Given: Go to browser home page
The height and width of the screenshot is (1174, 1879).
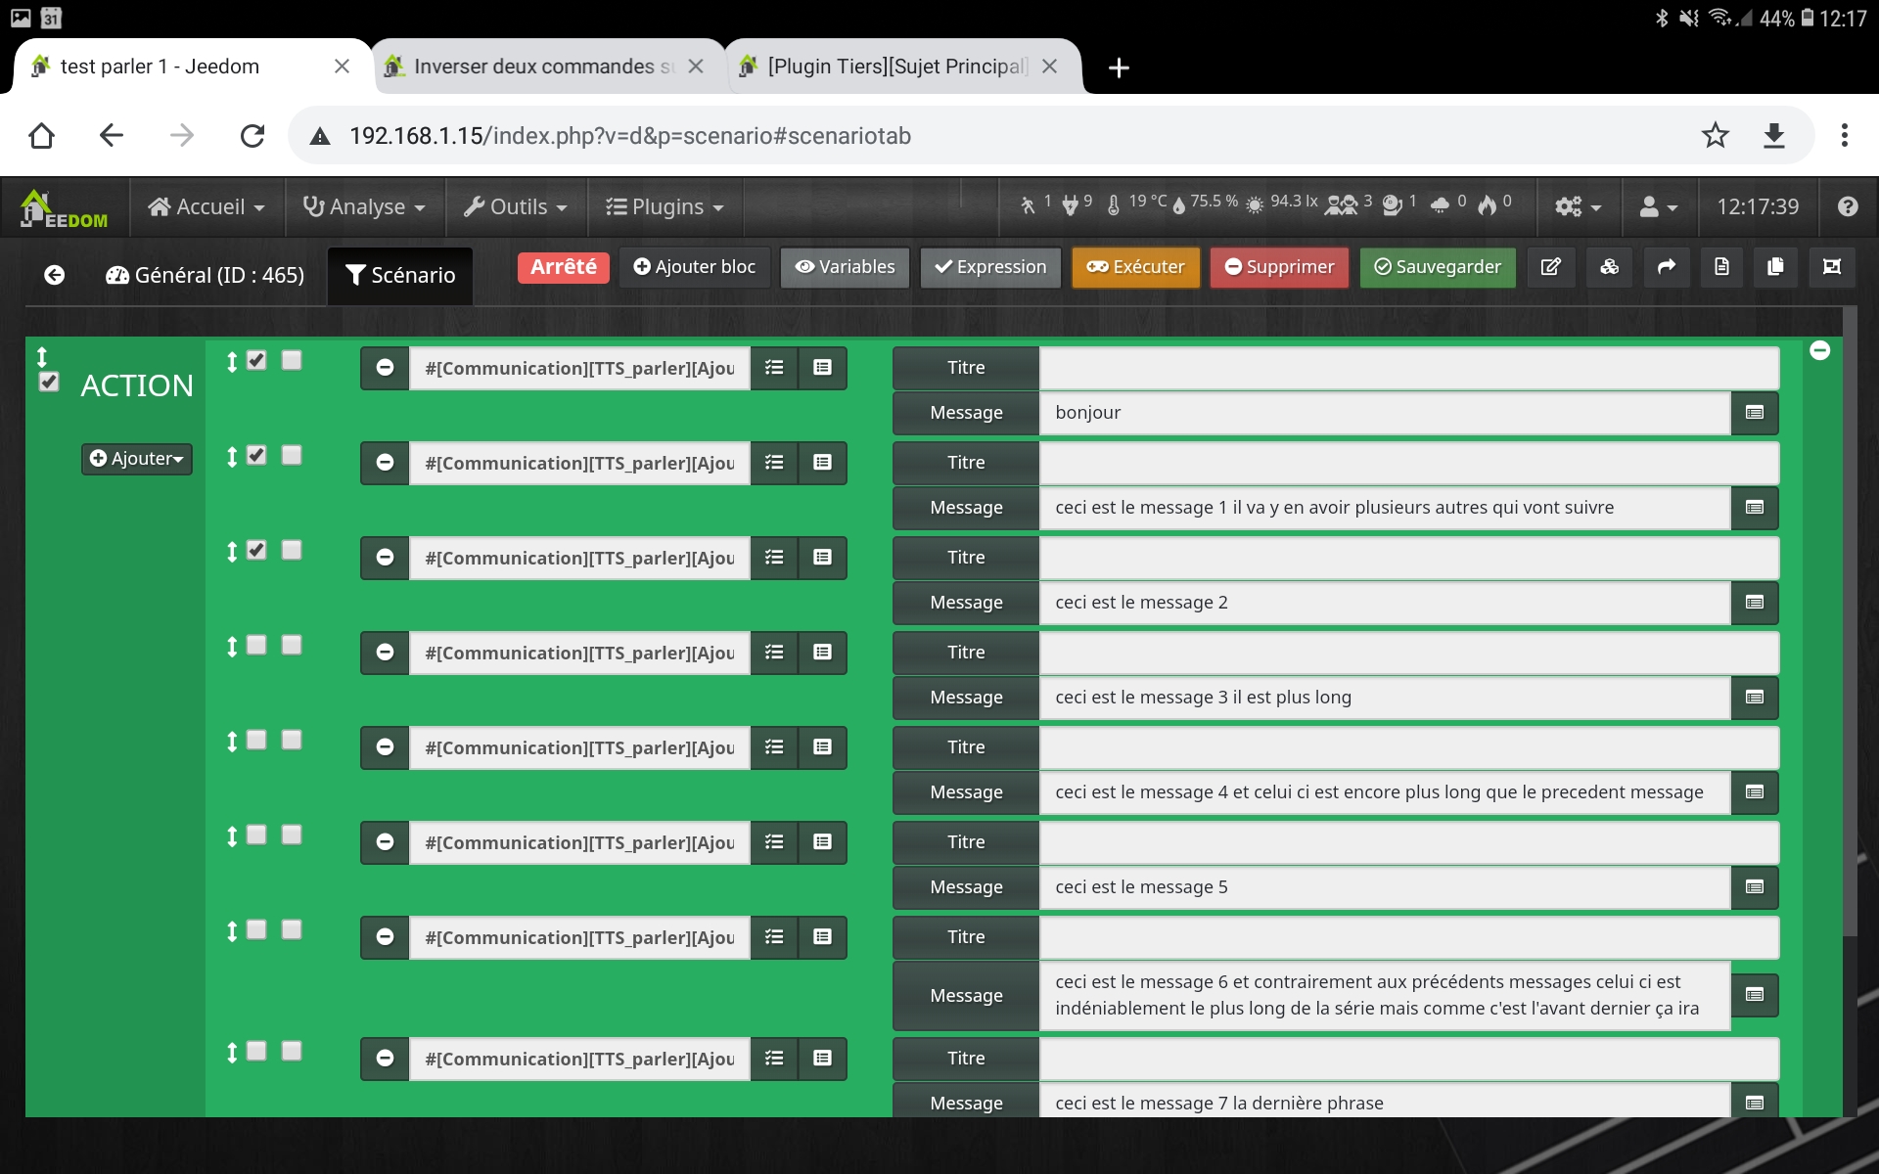Looking at the screenshot, I should [x=41, y=135].
